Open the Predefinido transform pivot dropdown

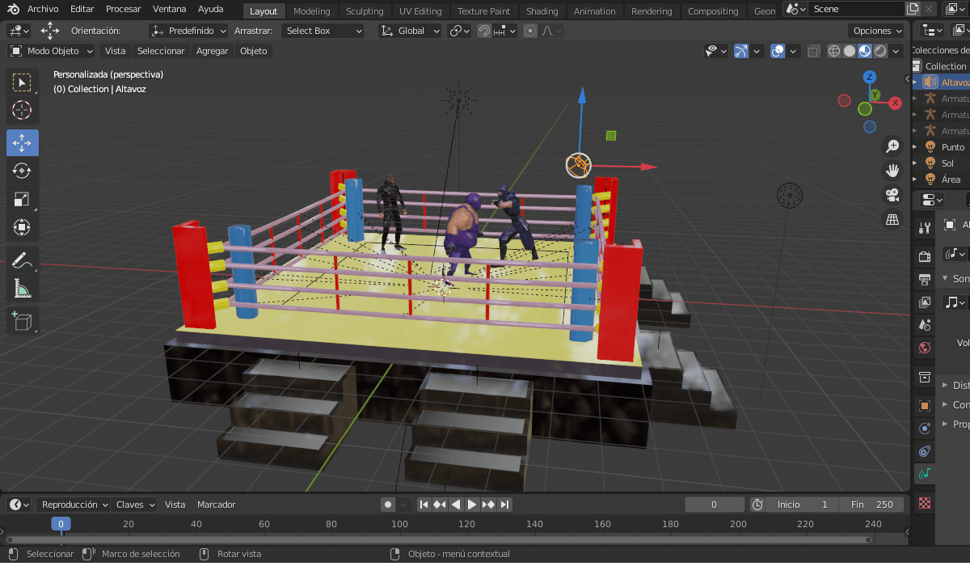186,30
